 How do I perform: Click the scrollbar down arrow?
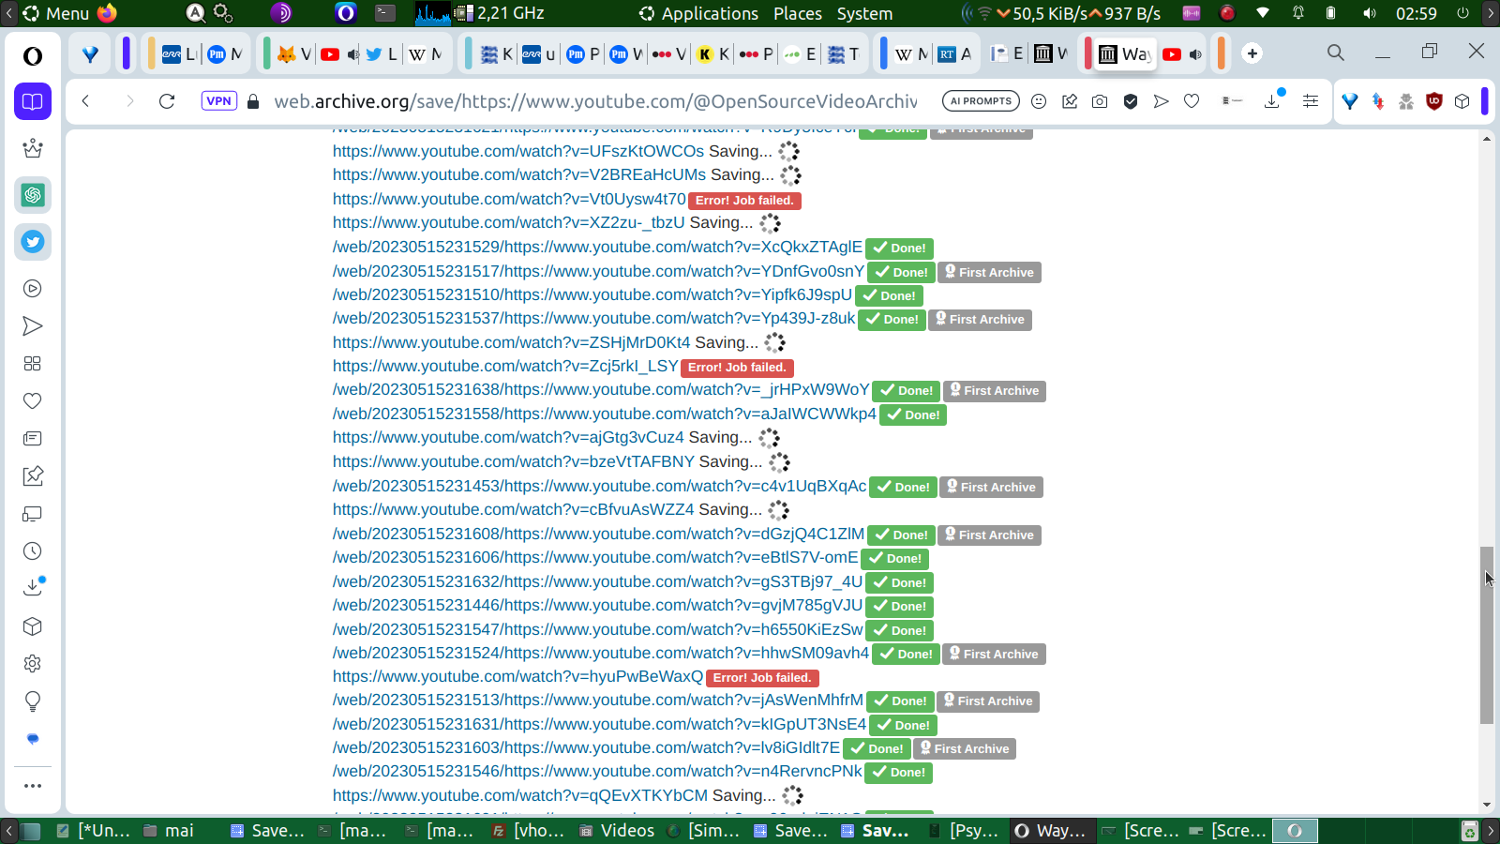coord(1487,805)
